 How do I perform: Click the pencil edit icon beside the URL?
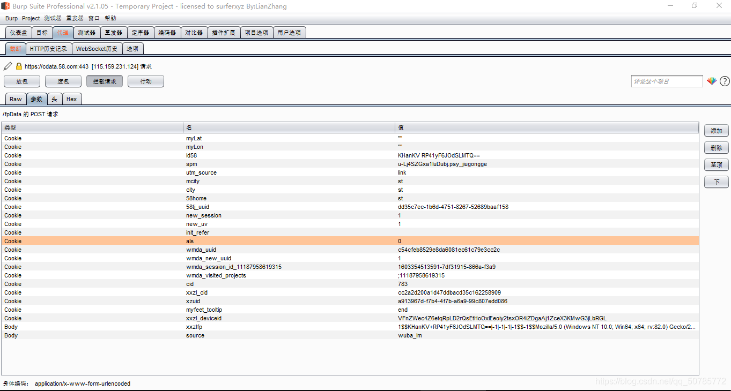click(8, 66)
